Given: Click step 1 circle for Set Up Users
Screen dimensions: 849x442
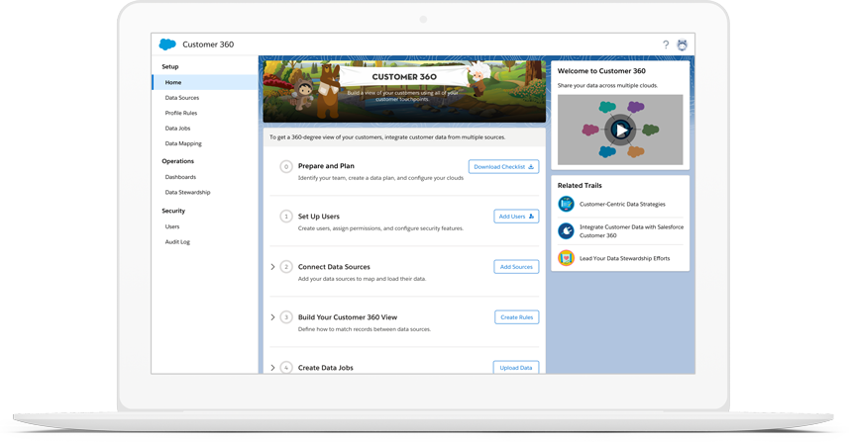Looking at the screenshot, I should click(x=286, y=217).
